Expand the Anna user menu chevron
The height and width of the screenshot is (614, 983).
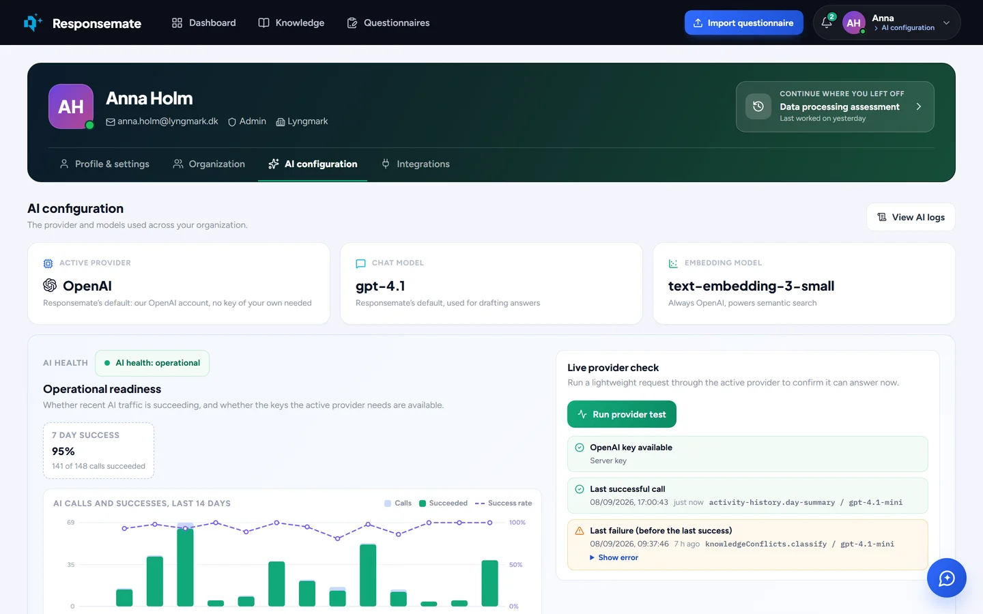pos(946,23)
